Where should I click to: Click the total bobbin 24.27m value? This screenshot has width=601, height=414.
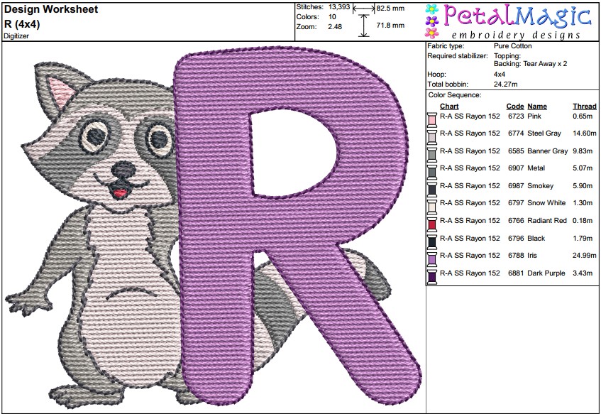505,85
